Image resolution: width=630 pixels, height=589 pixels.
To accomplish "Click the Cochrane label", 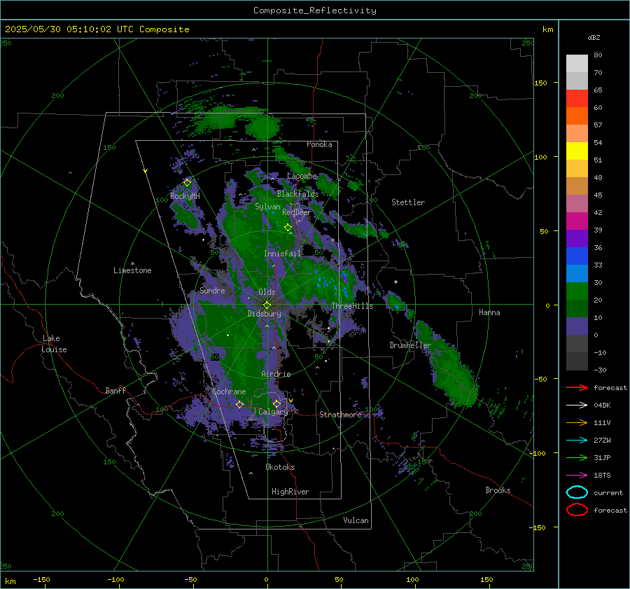I will coord(229,391).
